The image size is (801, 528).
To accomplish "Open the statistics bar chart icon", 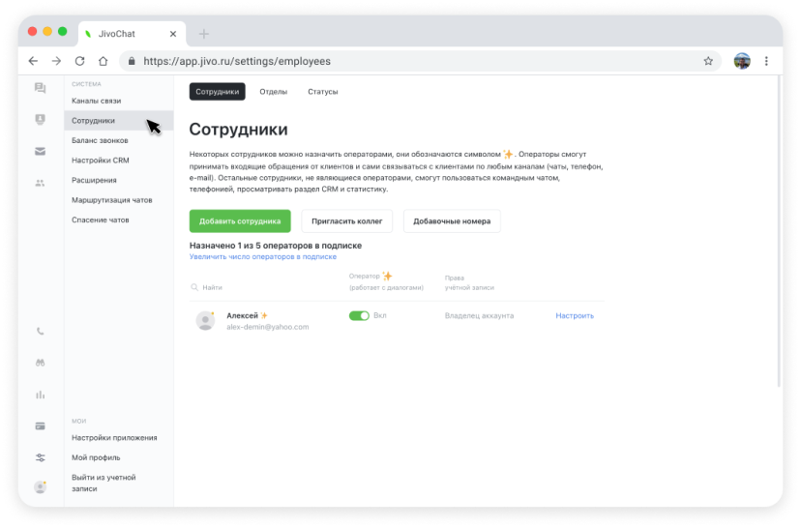I will [x=40, y=395].
